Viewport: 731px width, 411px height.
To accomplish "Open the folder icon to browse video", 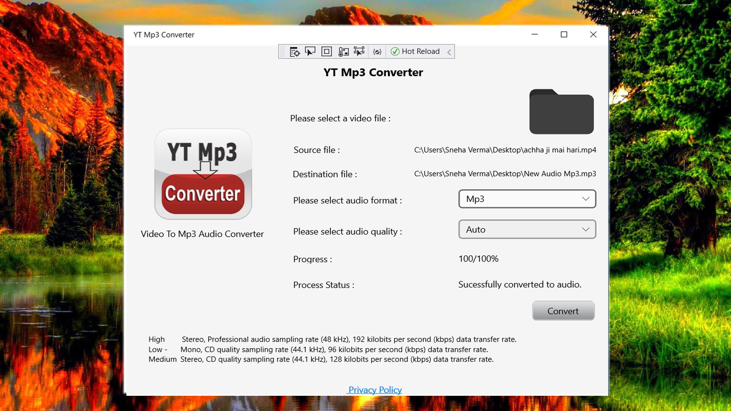I will [x=561, y=112].
